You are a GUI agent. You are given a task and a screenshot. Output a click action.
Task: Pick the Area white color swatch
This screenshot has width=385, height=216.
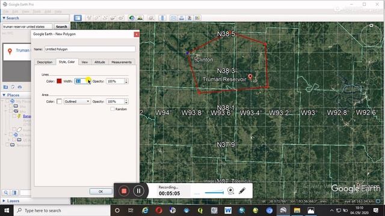[59, 101]
